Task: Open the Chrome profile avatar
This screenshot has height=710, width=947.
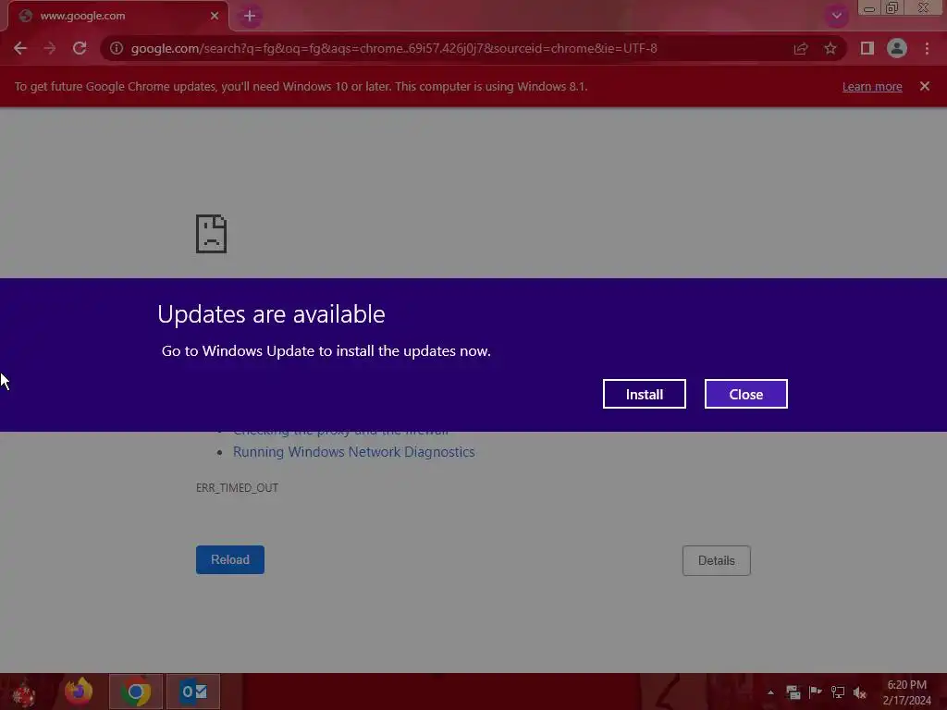Action: [897, 48]
